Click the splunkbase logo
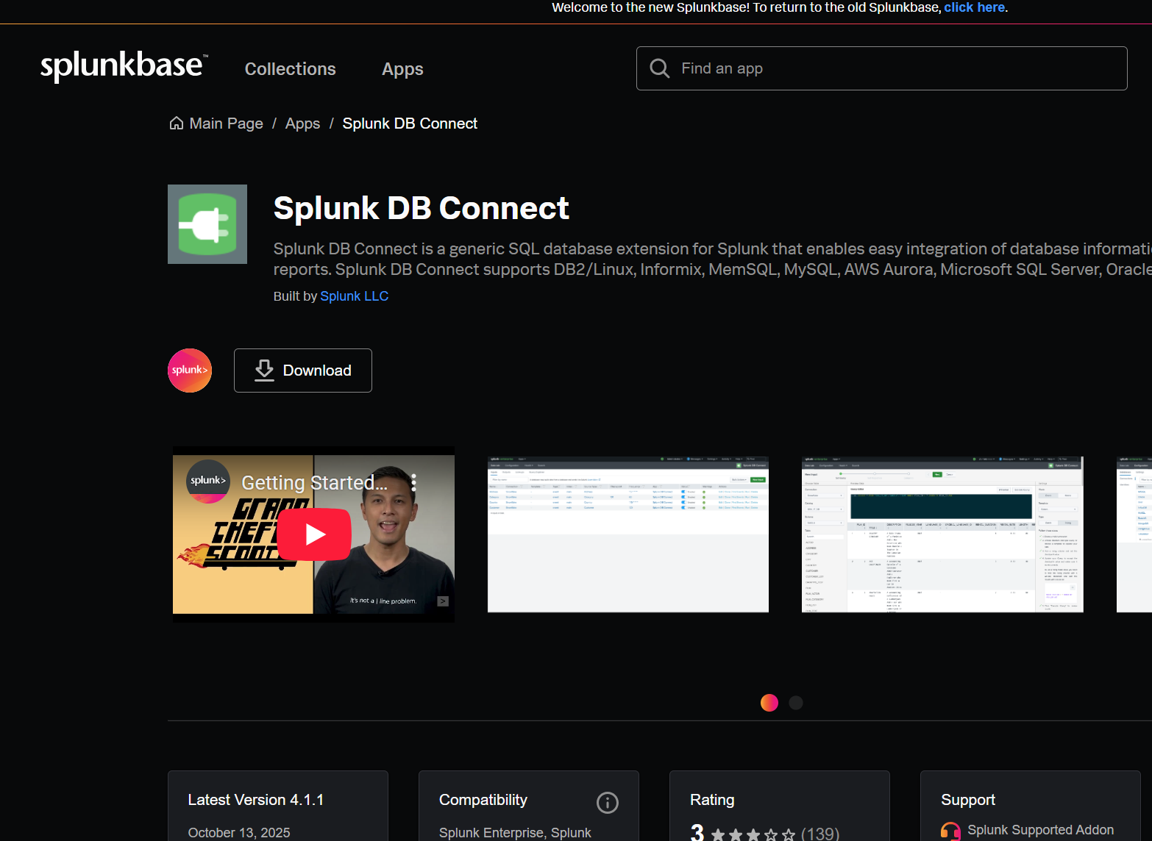Image resolution: width=1152 pixels, height=841 pixels. pos(124,66)
